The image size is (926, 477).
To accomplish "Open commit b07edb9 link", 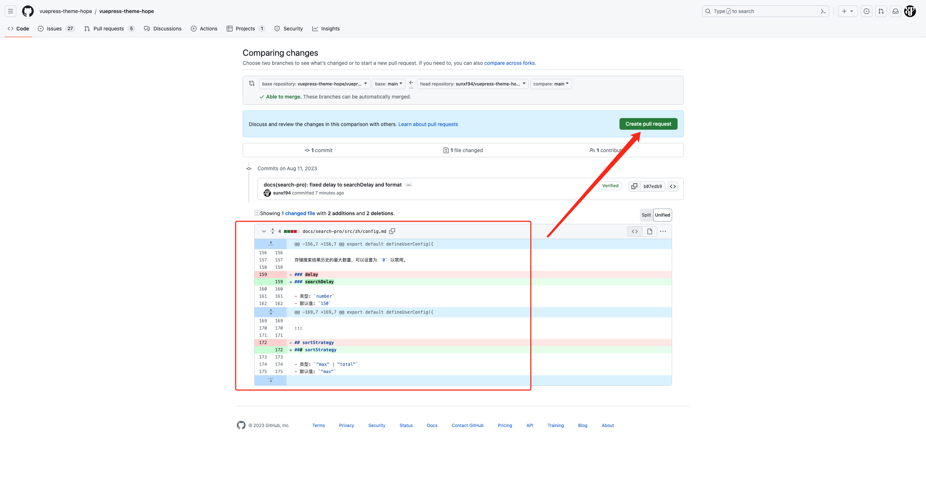I will pos(653,187).
